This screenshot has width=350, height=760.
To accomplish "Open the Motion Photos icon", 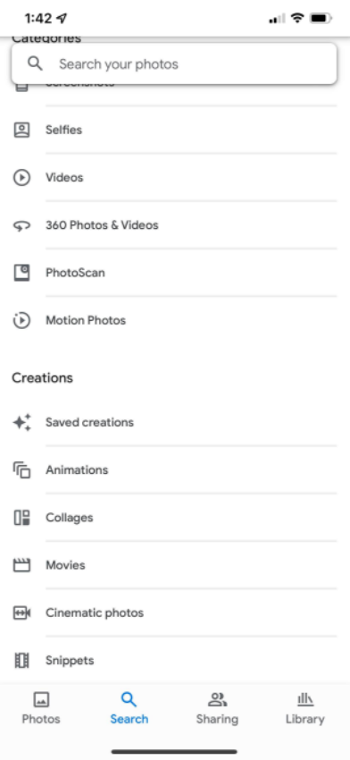I will [x=21, y=320].
